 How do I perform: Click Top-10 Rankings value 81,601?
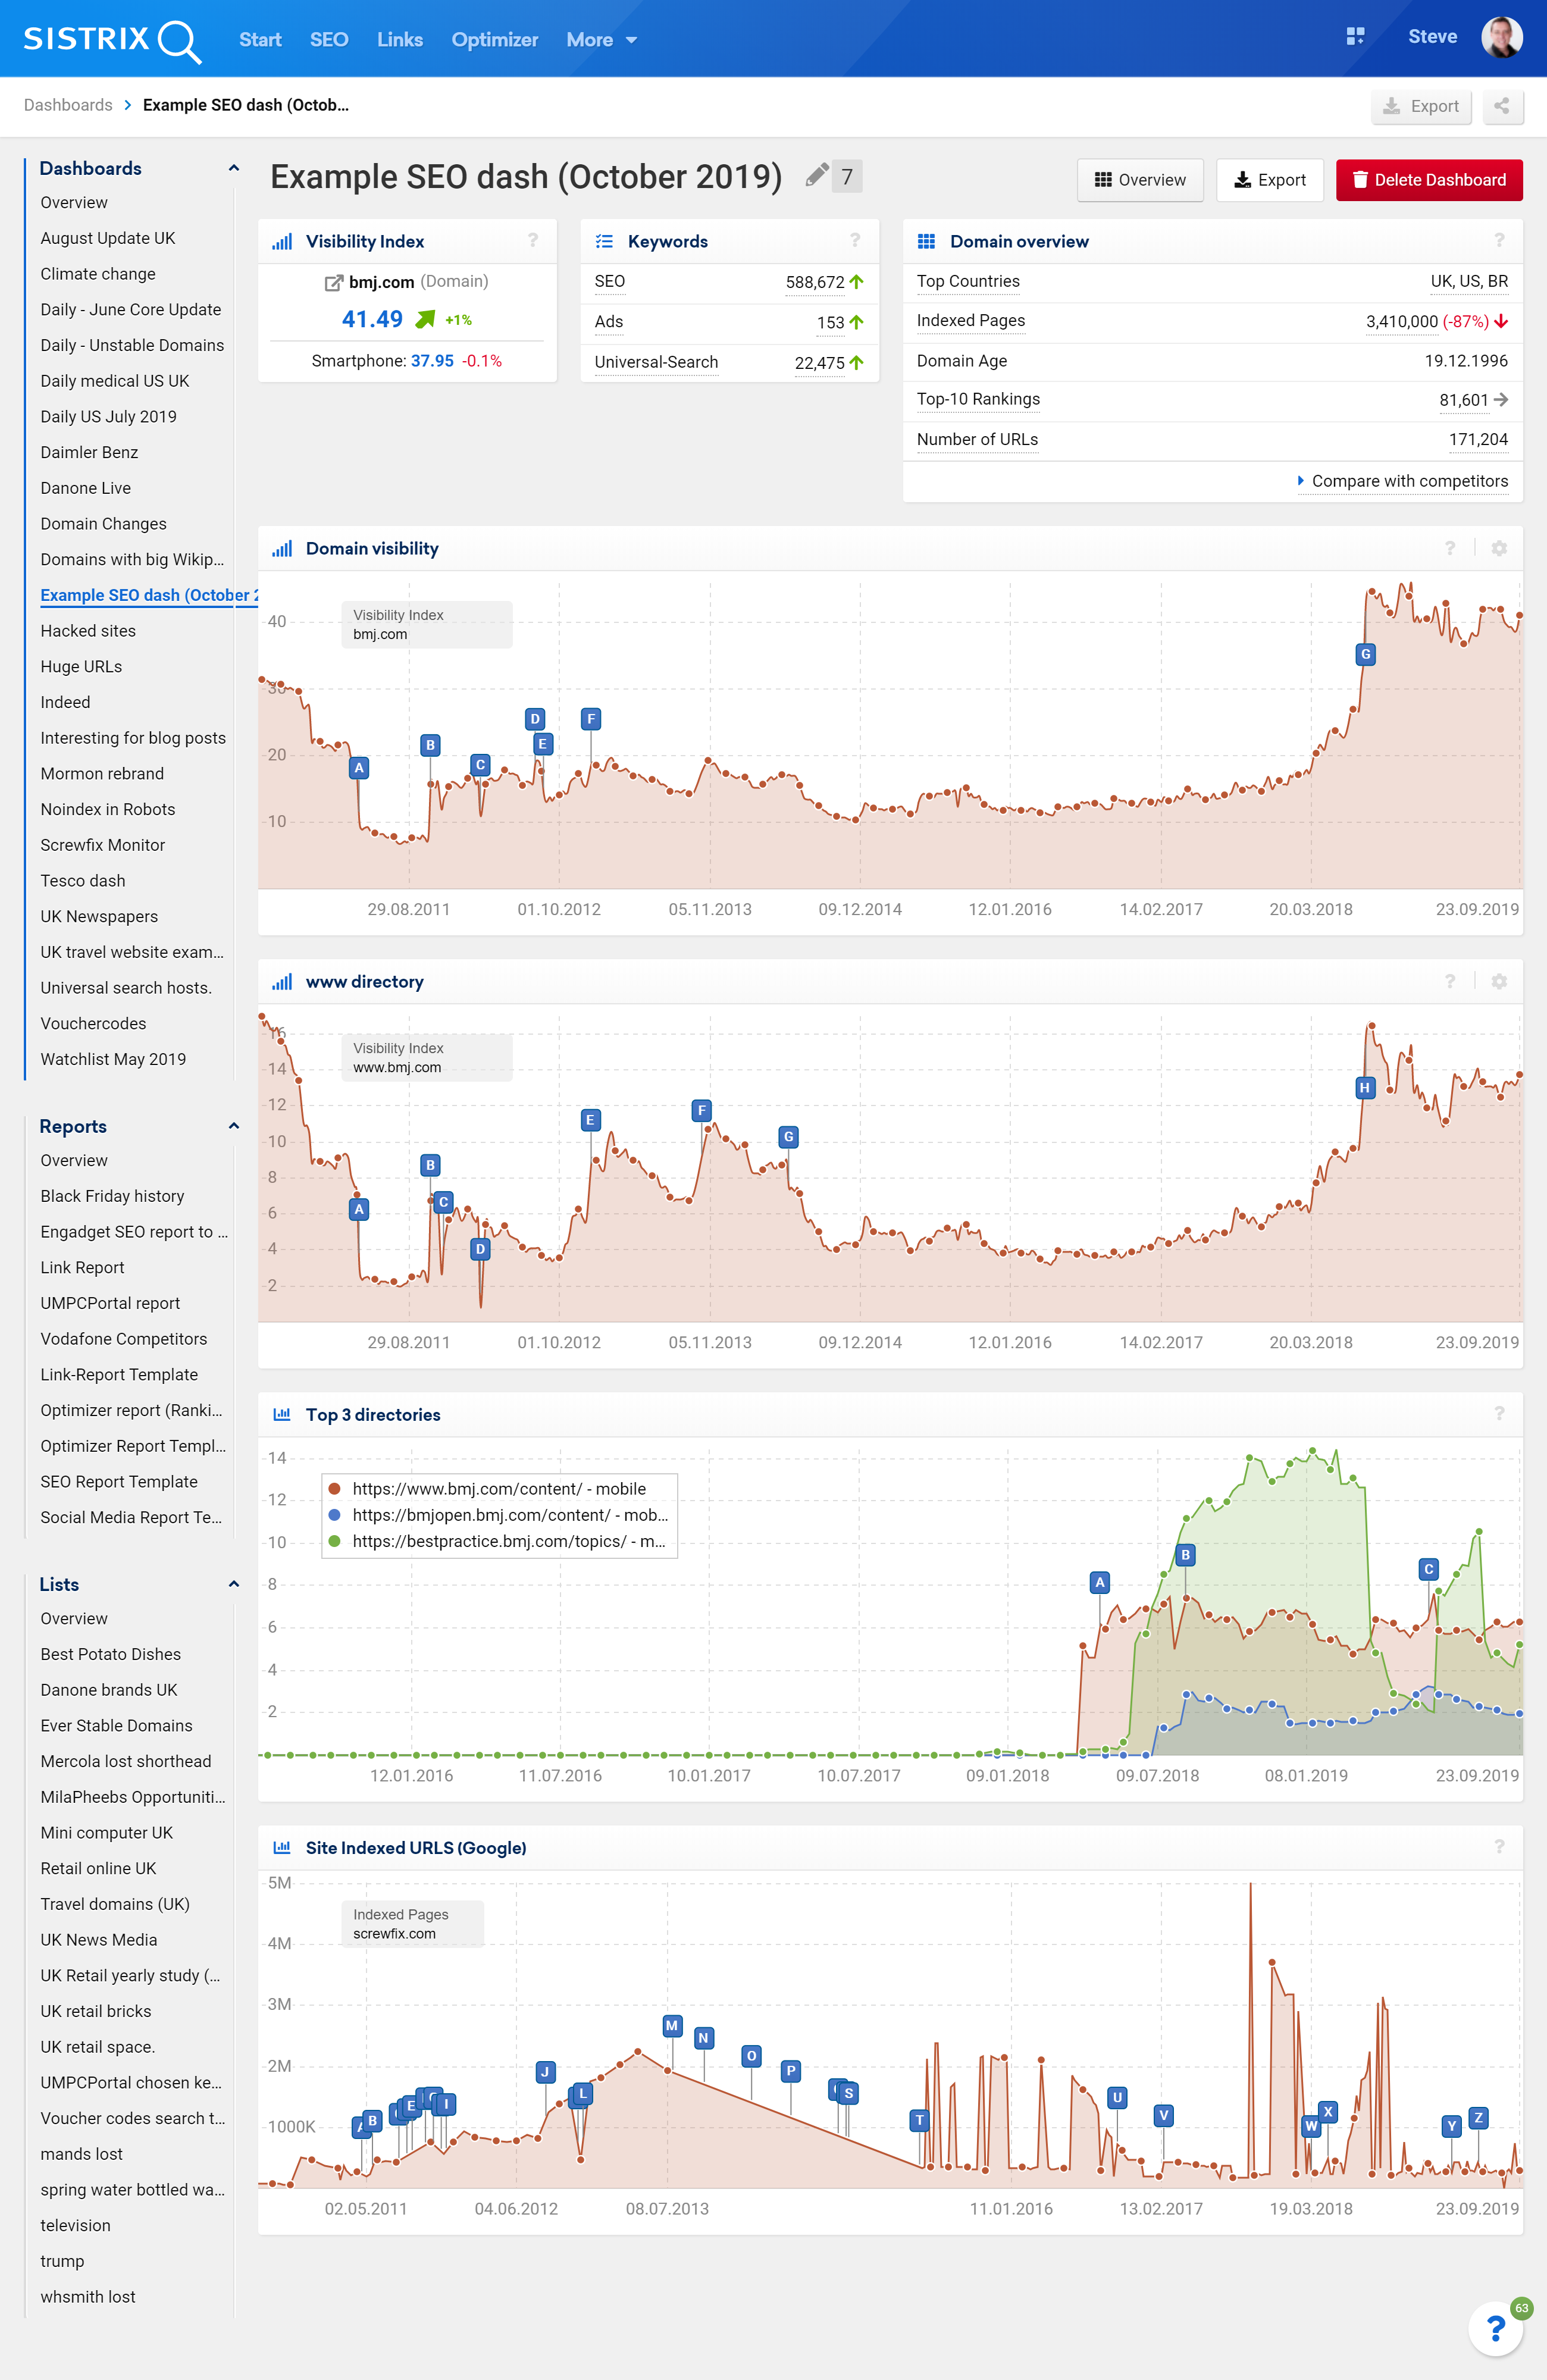(x=1464, y=400)
